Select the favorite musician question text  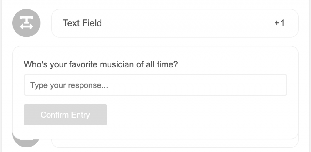(101, 64)
